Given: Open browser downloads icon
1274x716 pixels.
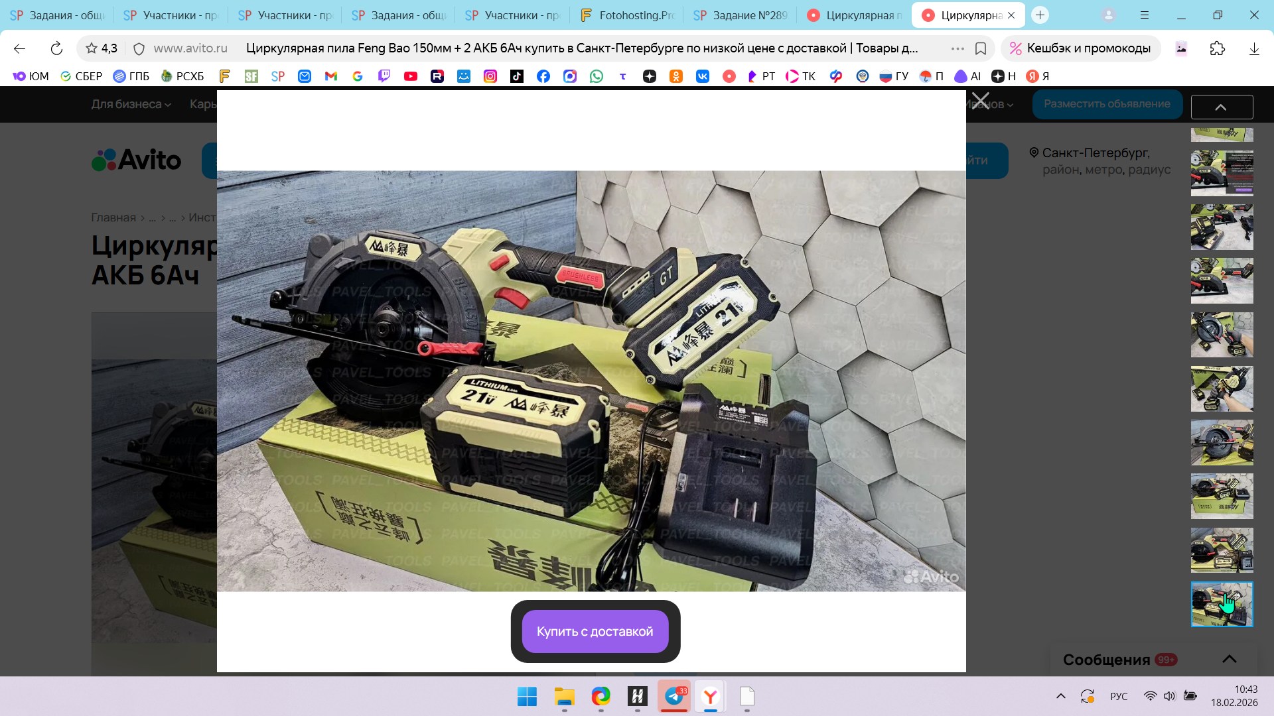Looking at the screenshot, I should coord(1254,48).
